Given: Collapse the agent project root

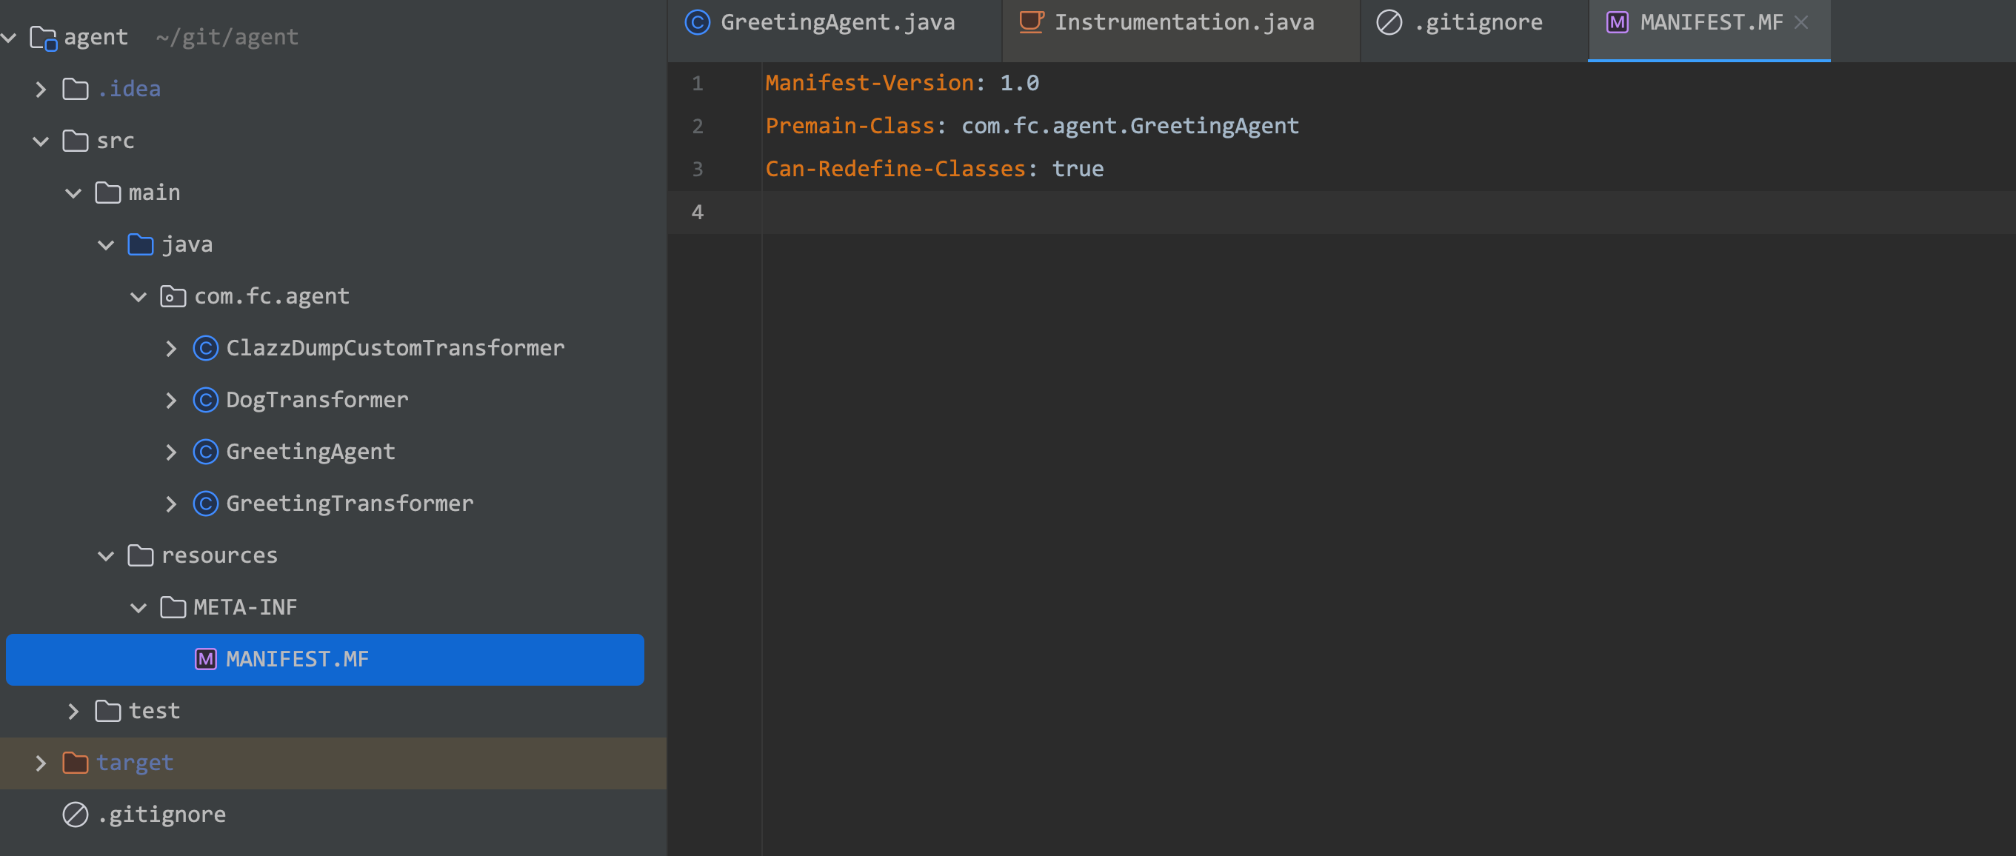Looking at the screenshot, I should [9, 38].
